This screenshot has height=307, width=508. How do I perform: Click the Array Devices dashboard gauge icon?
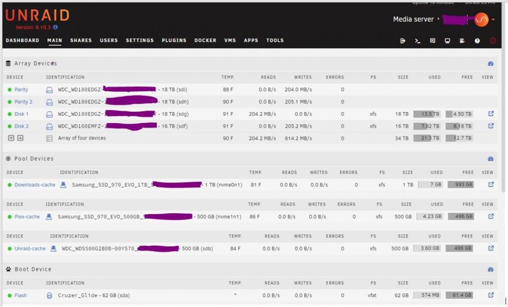coord(491,64)
